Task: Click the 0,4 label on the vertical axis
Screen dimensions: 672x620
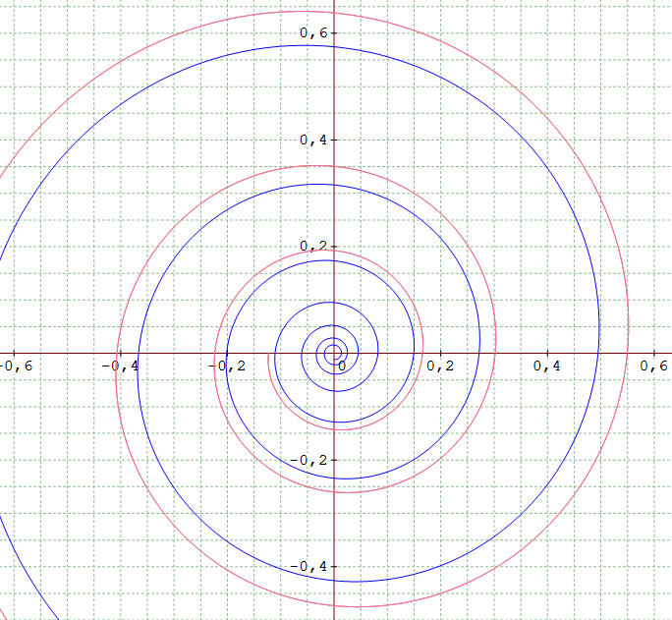Action: [x=313, y=141]
